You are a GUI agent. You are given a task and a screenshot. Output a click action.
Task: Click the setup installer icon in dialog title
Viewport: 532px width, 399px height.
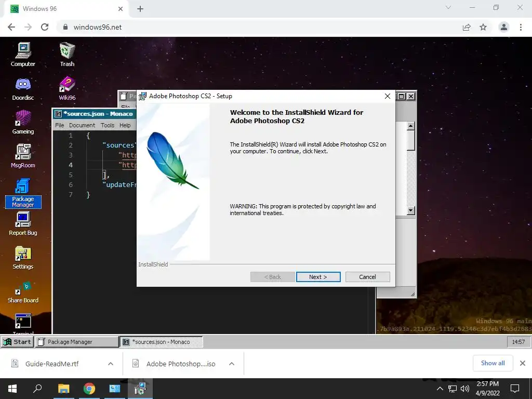(143, 96)
